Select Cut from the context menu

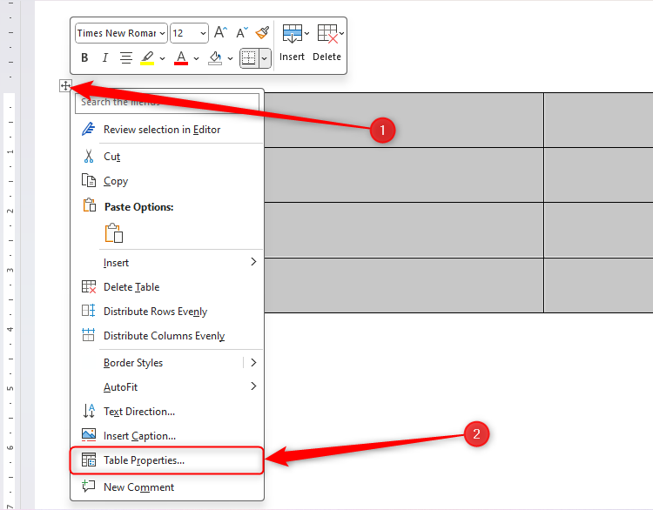point(167,157)
